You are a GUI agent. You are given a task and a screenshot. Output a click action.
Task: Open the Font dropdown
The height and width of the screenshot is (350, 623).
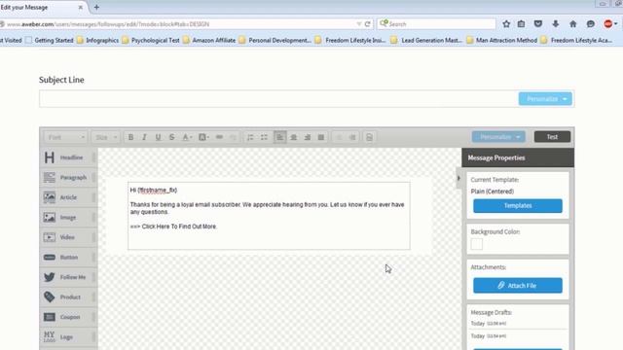coord(65,137)
